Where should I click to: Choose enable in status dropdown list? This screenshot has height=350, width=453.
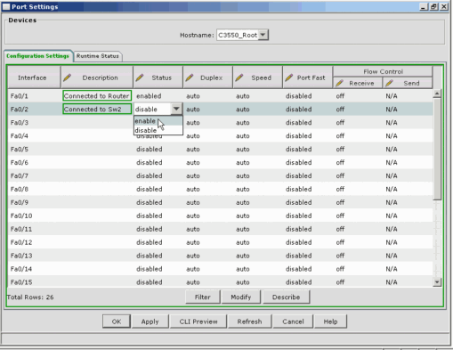[x=158, y=121]
